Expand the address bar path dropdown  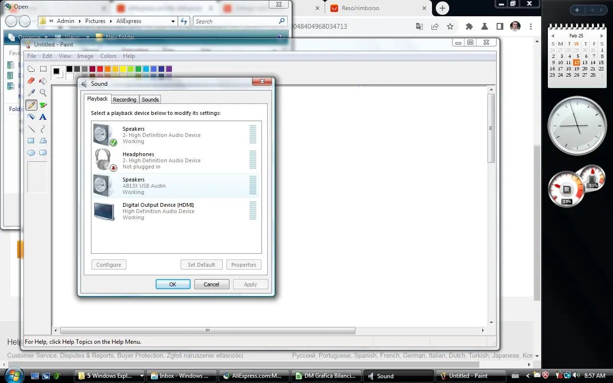pos(173,22)
